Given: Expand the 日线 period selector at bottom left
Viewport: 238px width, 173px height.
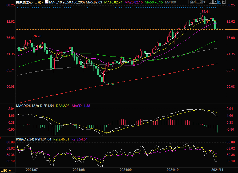Looking at the screenshot, I should (6, 170).
